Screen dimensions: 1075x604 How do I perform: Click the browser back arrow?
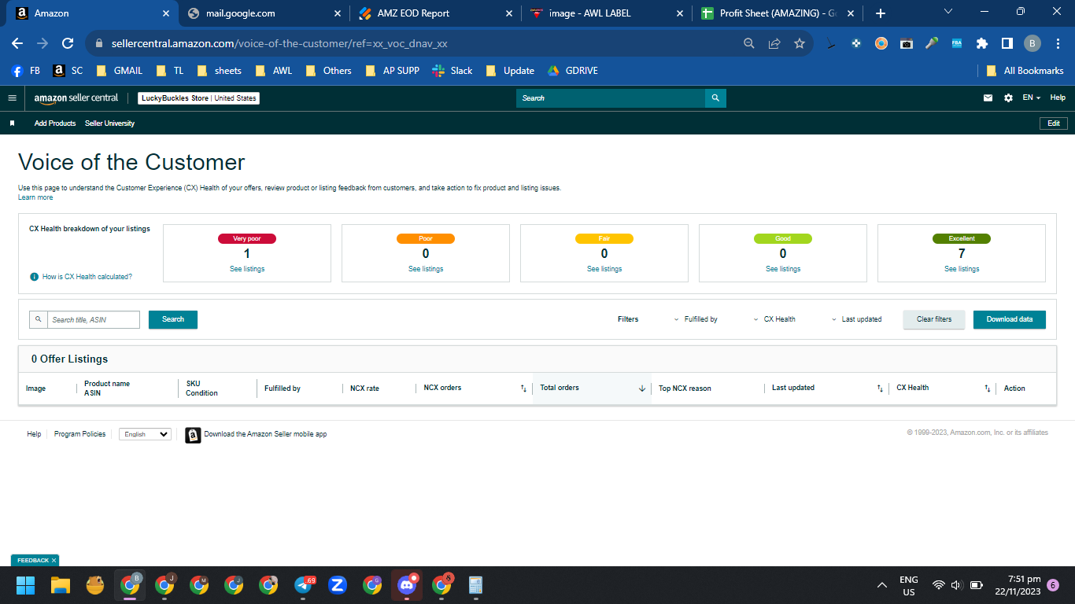point(17,44)
